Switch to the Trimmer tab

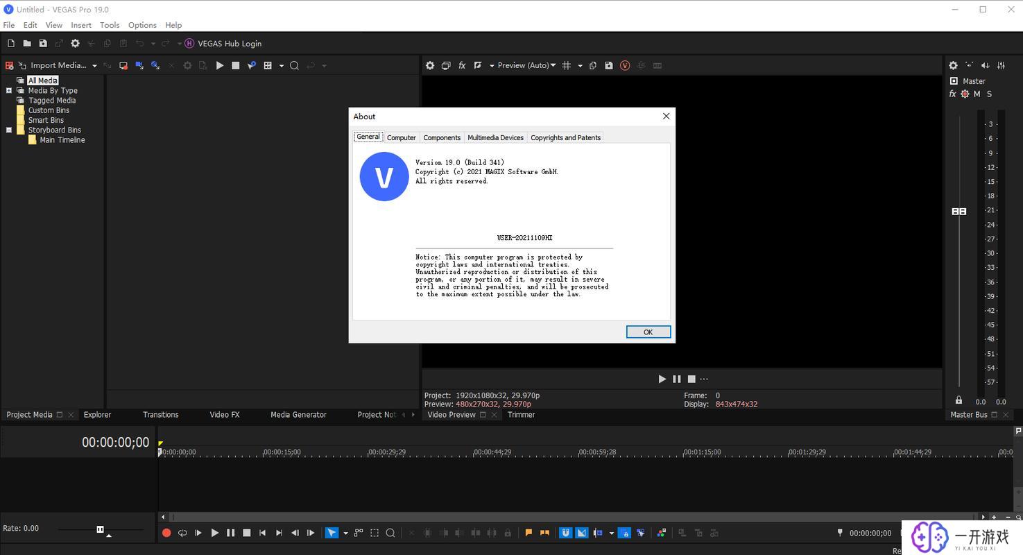click(x=521, y=415)
